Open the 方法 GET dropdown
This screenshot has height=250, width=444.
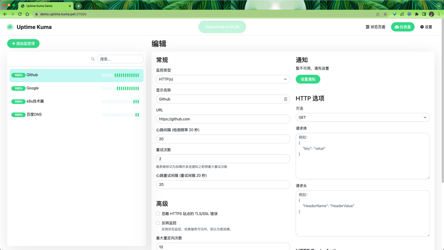click(x=363, y=118)
